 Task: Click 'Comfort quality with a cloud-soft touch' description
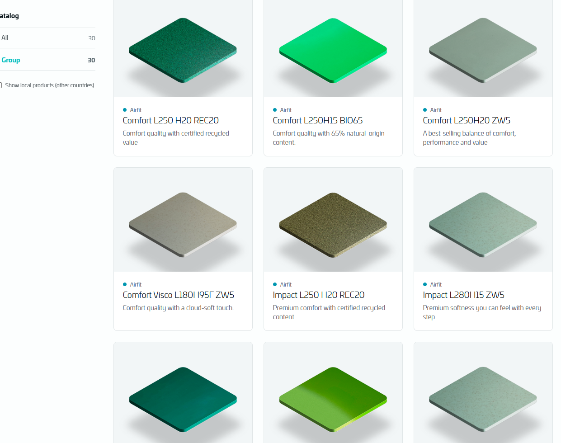coord(178,308)
